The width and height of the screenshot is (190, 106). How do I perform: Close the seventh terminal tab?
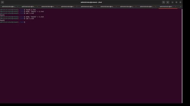coord(136,6)
